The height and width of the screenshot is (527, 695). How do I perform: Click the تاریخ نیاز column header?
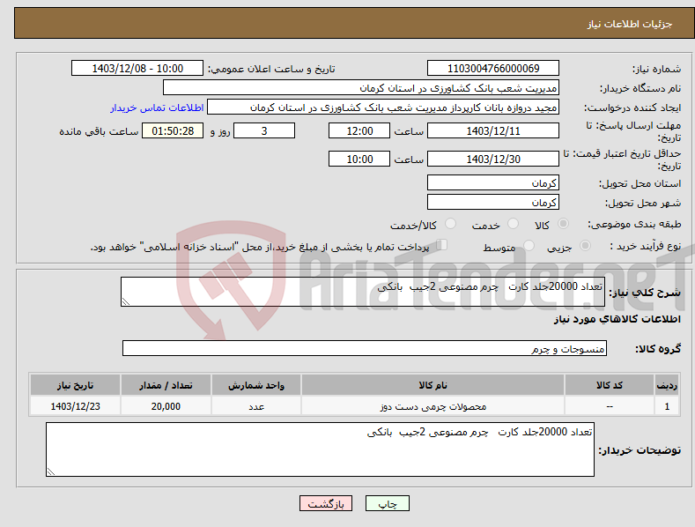76,385
